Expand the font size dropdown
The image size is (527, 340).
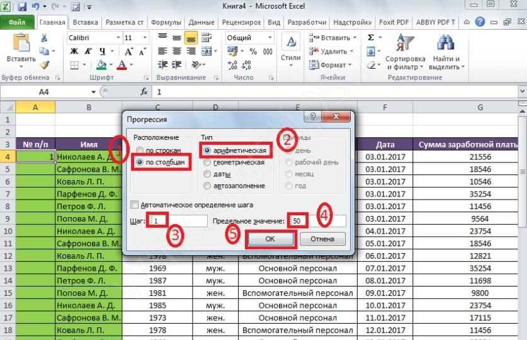point(145,38)
